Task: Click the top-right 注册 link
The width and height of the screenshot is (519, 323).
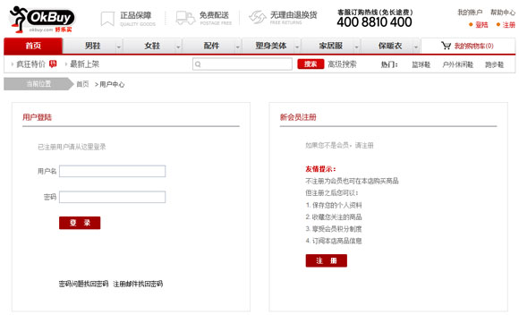Action: pyautogui.click(x=509, y=25)
